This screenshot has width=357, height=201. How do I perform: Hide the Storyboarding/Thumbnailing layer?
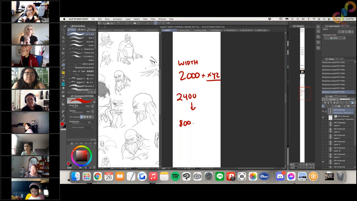tap(323, 118)
